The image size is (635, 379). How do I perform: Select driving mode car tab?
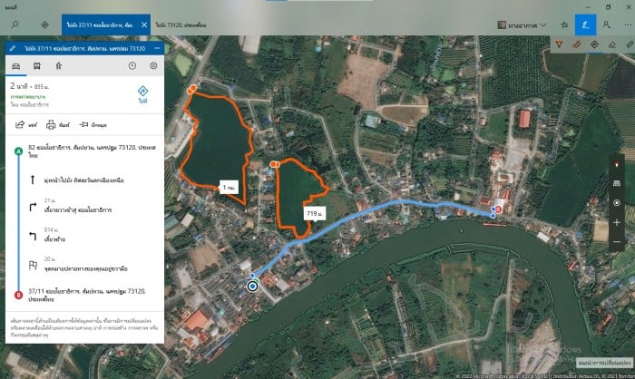pyautogui.click(x=15, y=66)
